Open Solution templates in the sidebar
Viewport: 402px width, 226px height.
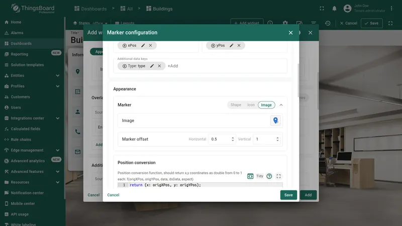tap(32, 65)
